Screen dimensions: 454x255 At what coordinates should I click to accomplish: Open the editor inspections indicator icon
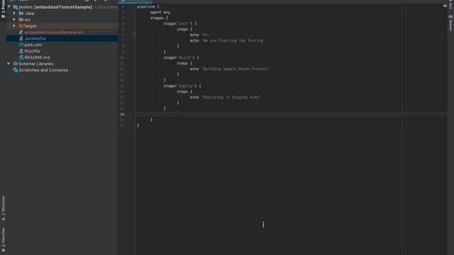click(x=445, y=6)
